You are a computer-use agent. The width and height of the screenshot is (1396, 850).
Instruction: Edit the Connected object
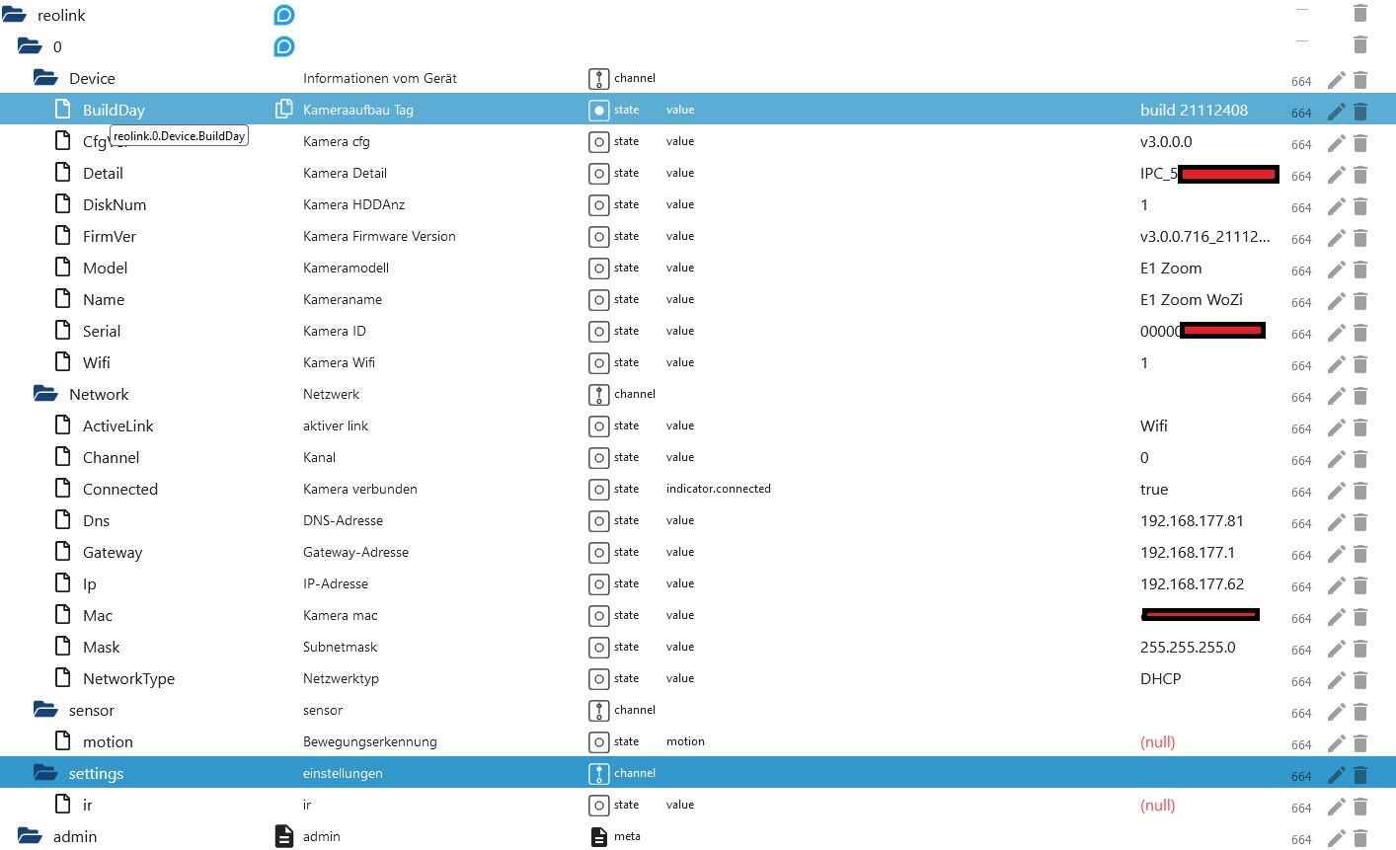(x=1336, y=491)
